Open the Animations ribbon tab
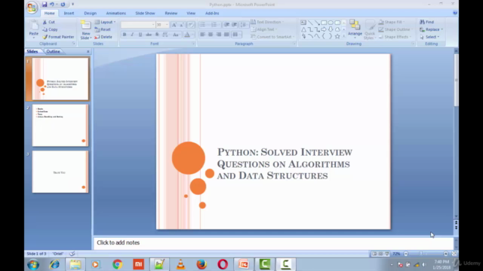Viewport: 483px width, 271px height. pos(116,14)
